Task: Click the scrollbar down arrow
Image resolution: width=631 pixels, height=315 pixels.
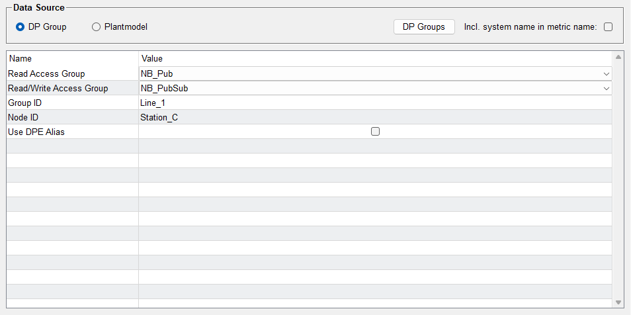Action: 618,302
